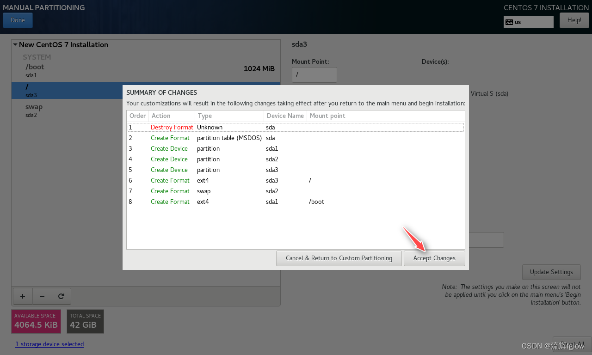Sort by Mount point column header

(386, 116)
